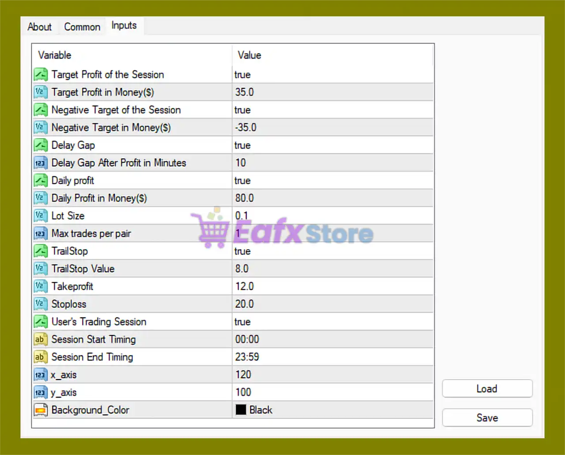The height and width of the screenshot is (455, 565).
Task: Click the Value column header
Action: point(249,55)
